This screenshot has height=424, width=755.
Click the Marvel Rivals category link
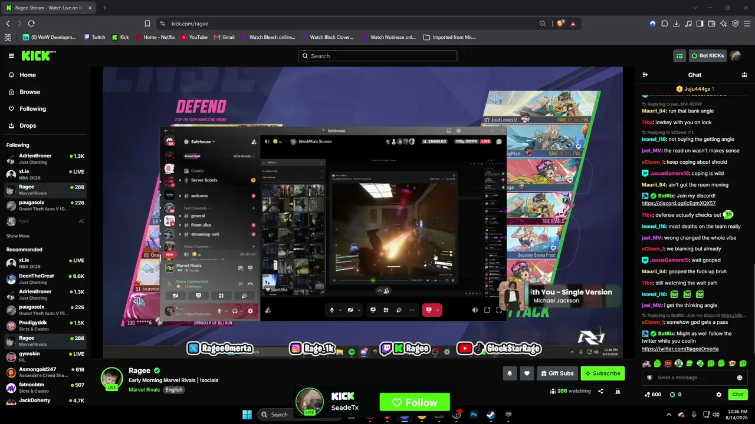pyautogui.click(x=144, y=390)
